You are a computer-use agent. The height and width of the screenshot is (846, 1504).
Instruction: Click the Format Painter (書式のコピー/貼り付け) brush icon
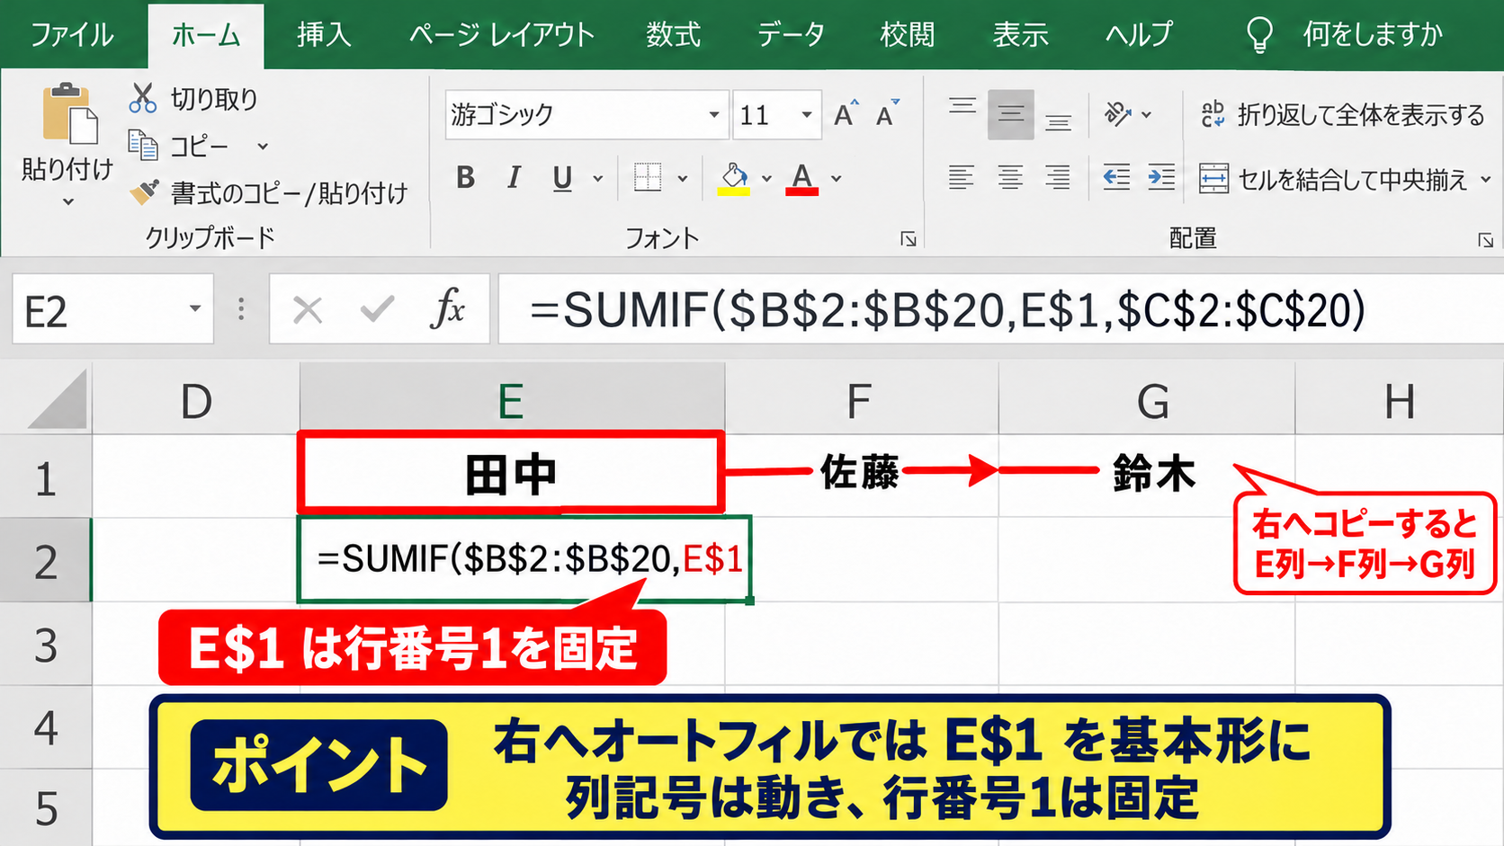click(x=144, y=191)
